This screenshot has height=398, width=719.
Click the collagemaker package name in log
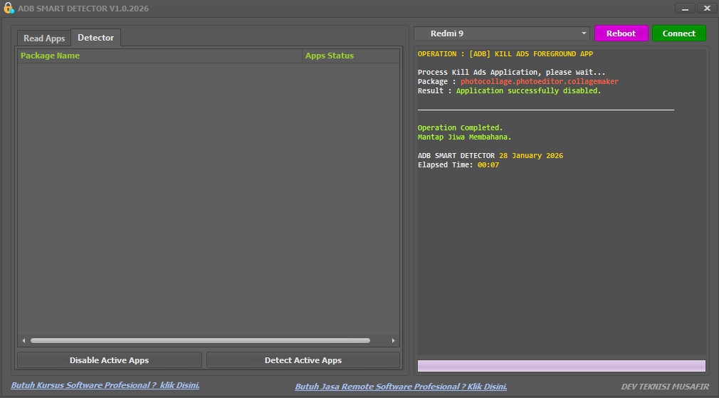point(539,82)
